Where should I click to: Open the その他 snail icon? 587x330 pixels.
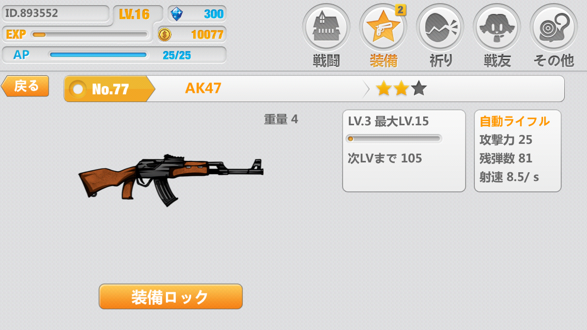[x=554, y=27]
